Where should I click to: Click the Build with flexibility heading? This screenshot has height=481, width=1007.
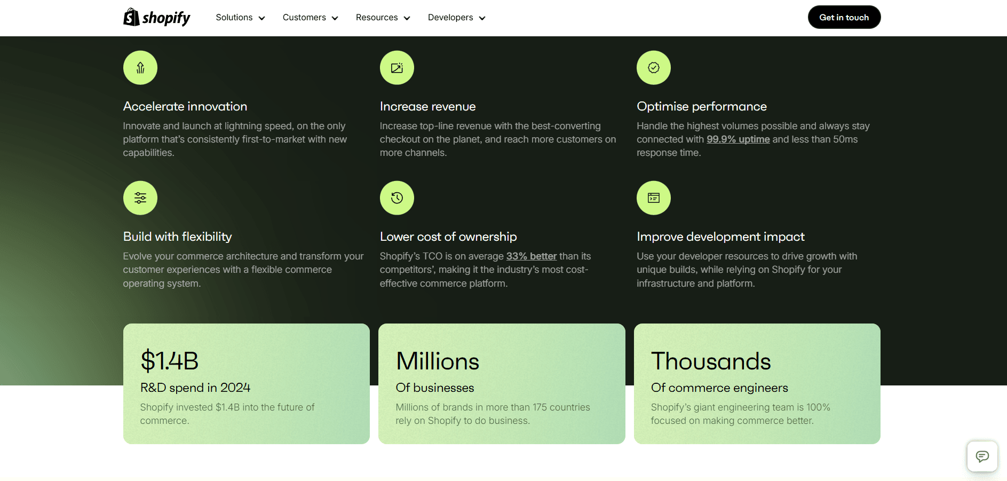pos(178,236)
